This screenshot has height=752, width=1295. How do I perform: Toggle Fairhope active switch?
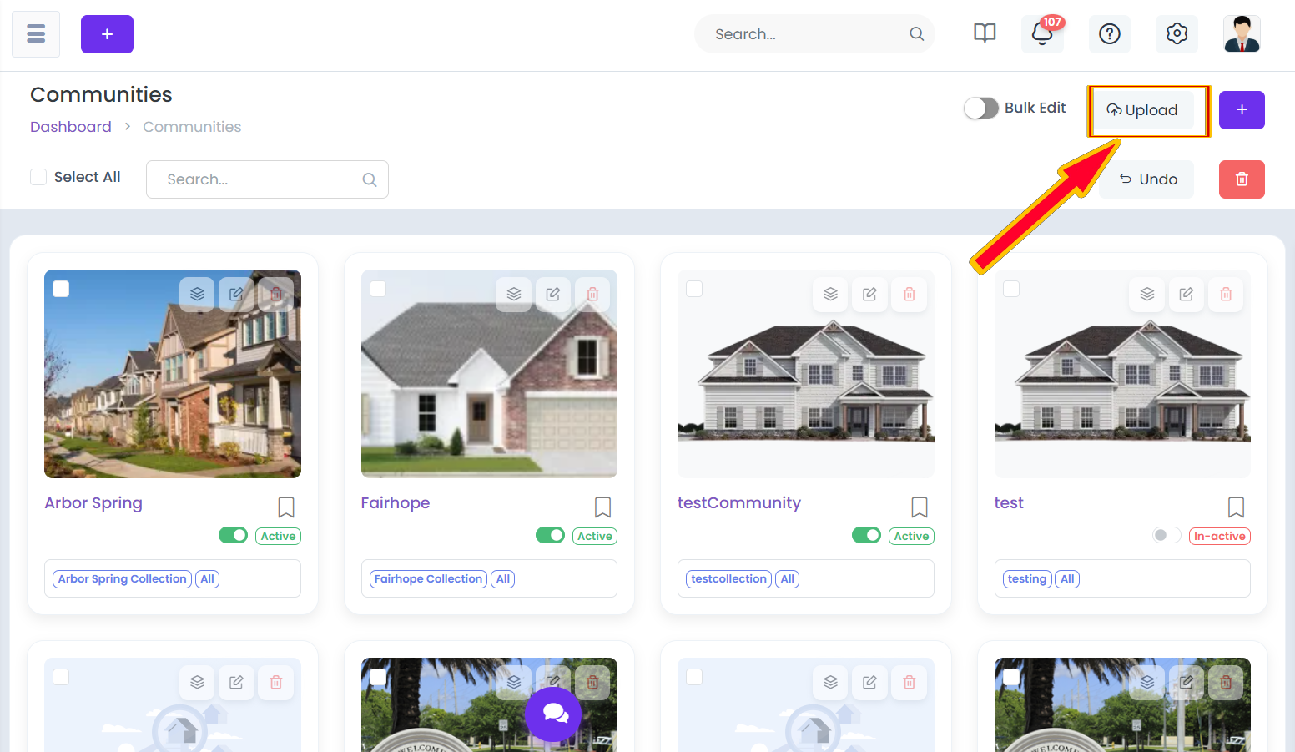pos(551,535)
